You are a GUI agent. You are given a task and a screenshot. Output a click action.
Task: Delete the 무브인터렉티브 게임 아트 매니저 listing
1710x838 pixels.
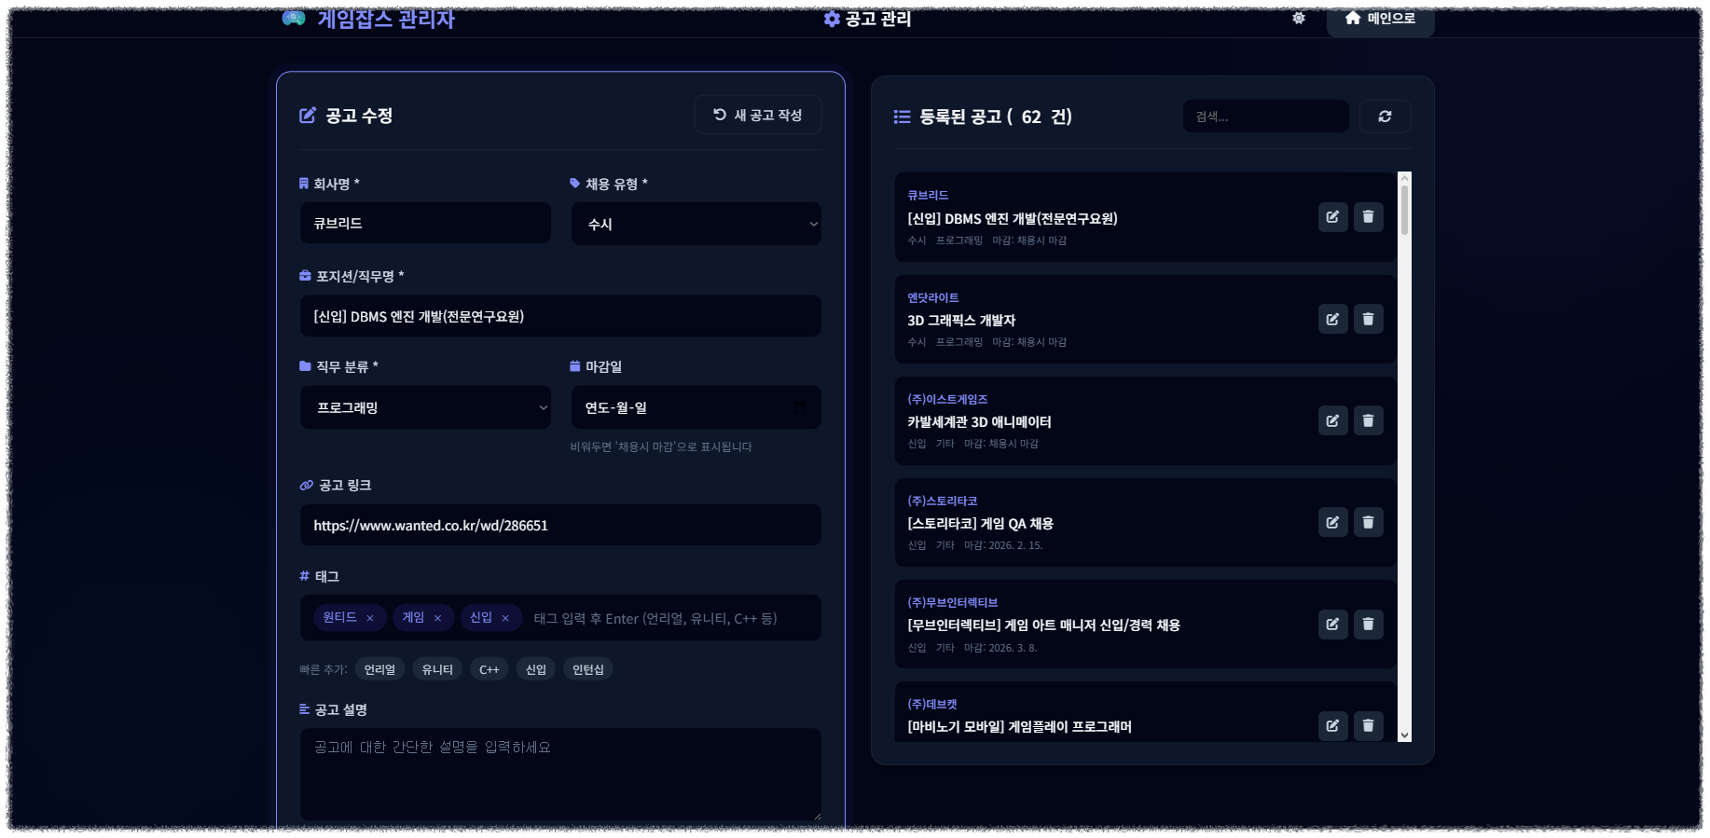[x=1368, y=624]
